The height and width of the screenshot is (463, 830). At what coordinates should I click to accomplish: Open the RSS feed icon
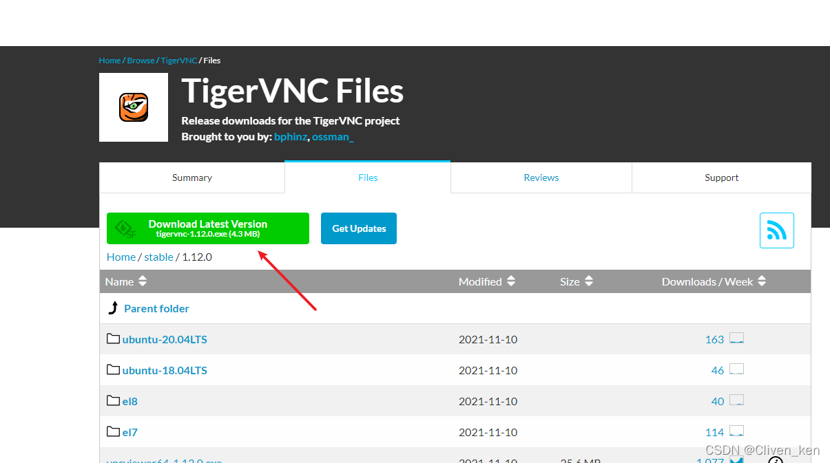click(777, 230)
